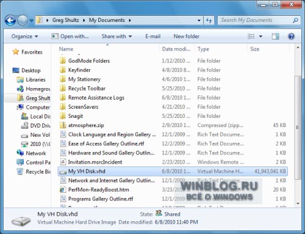Click the E-mail toolbar button
The height and width of the screenshot is (234, 305).
click(x=152, y=36)
